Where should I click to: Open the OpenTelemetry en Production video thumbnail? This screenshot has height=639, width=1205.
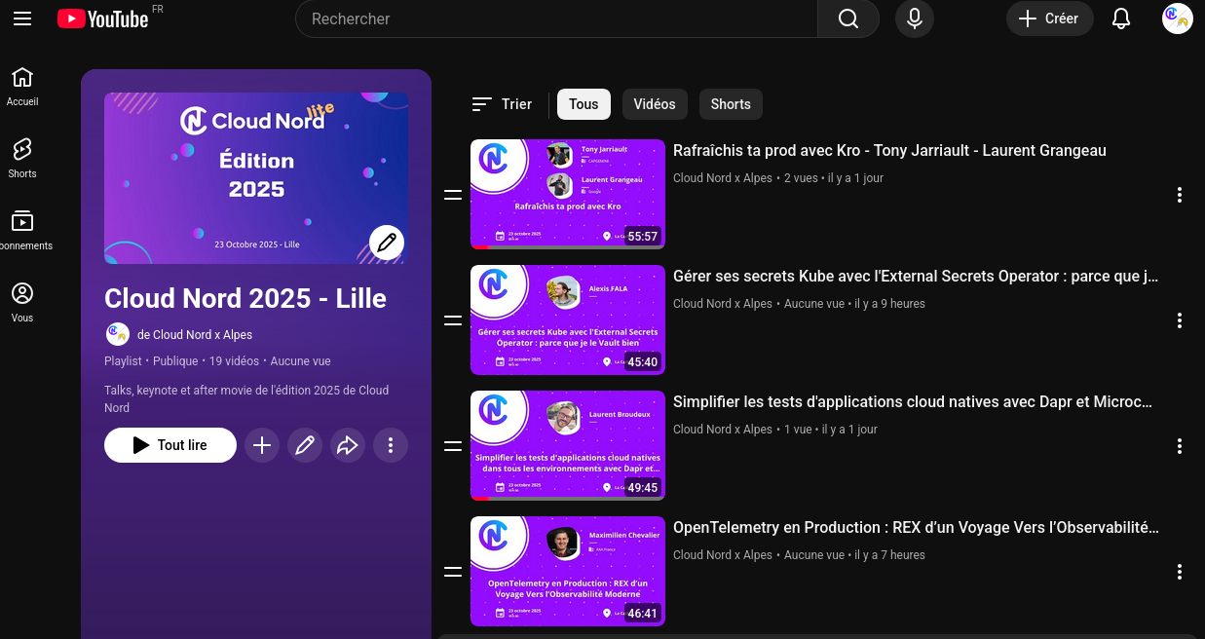point(568,571)
